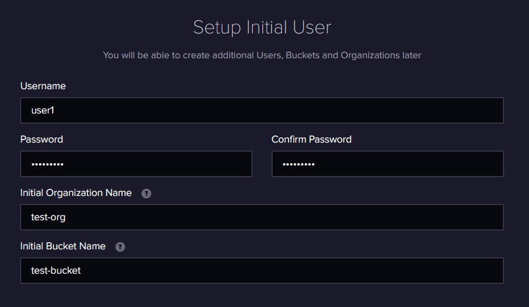
Task: Click the masked dots in Confirm Password
Action: click(299, 164)
